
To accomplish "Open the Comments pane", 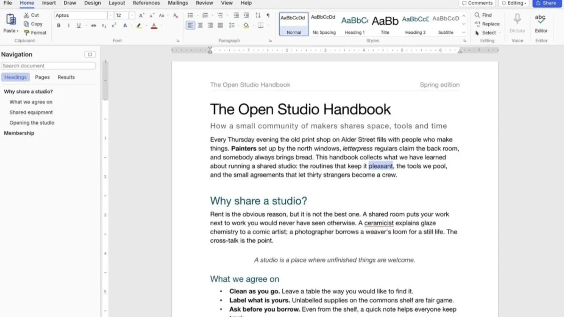I will click(x=477, y=3).
